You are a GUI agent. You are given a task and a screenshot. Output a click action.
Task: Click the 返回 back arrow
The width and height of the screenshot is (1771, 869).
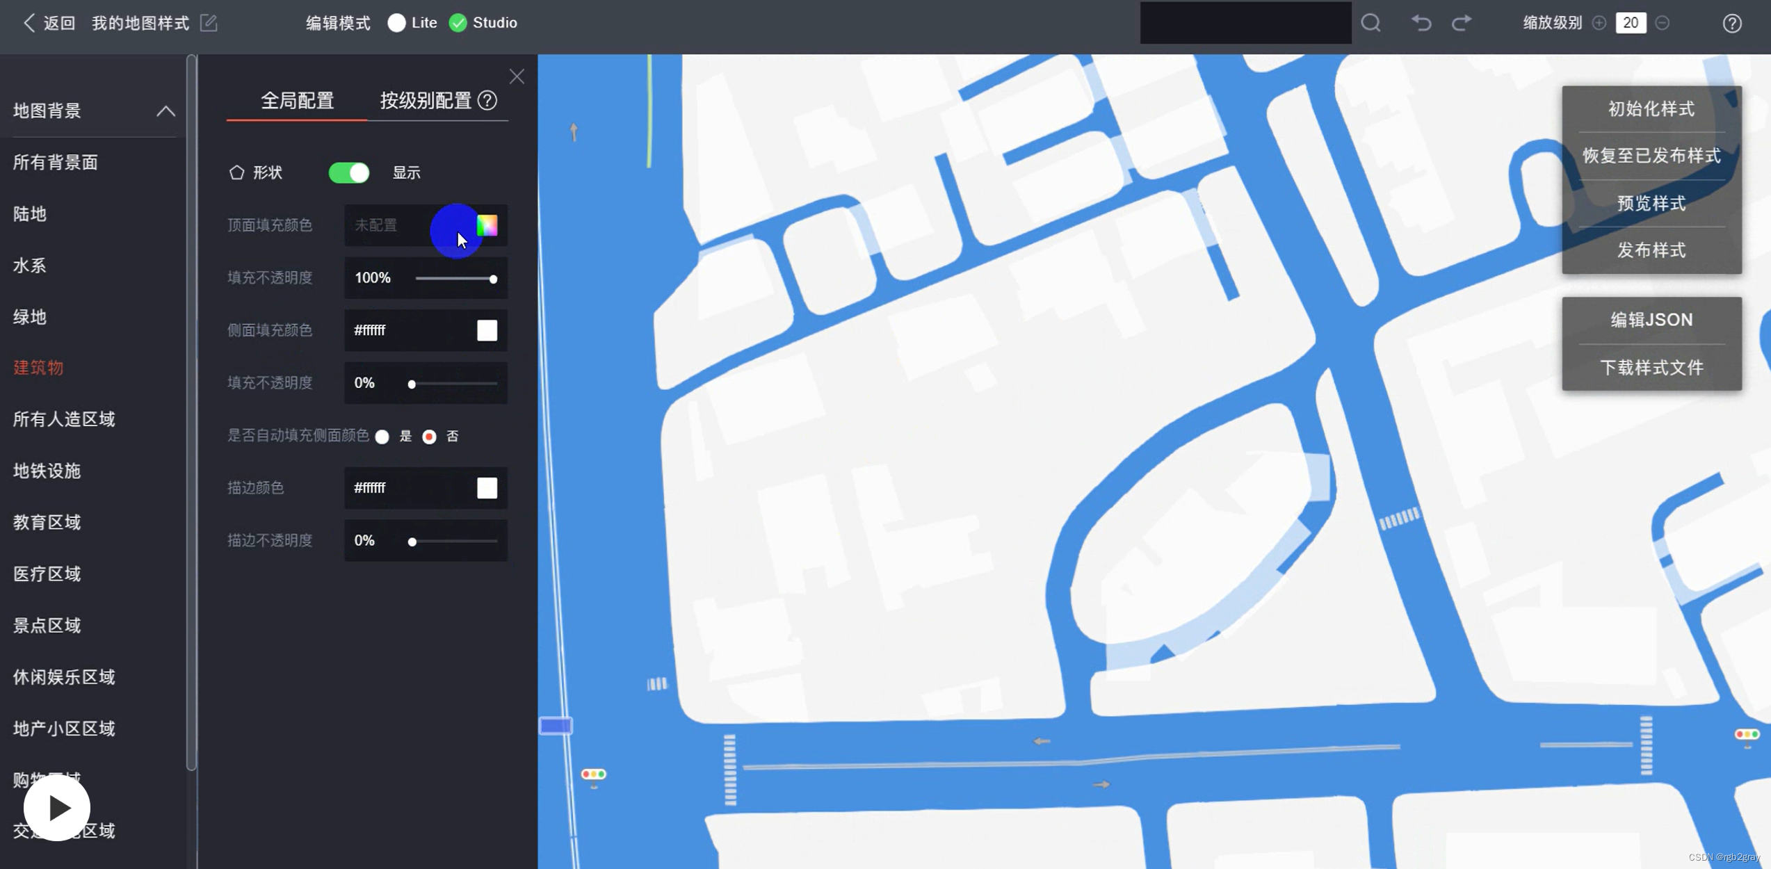click(x=29, y=23)
